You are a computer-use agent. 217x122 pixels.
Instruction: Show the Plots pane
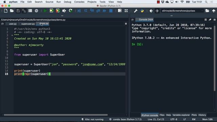click(x=194, y=115)
